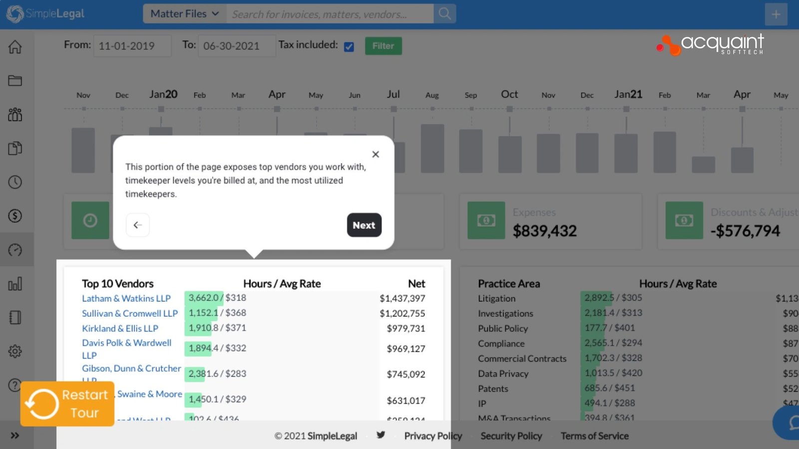
Task: Click the Discounts & Adjustments money icon
Action: click(684, 220)
